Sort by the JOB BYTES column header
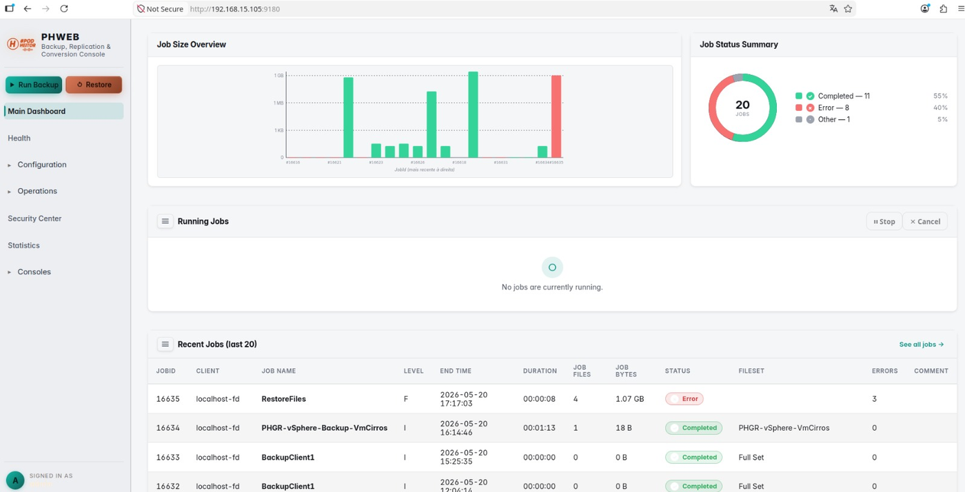965x492 pixels. tap(626, 371)
